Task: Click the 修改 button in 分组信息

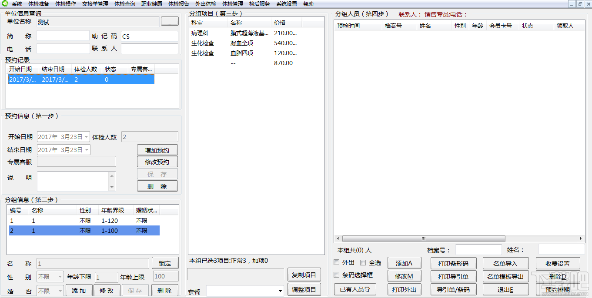Action: (x=107, y=291)
